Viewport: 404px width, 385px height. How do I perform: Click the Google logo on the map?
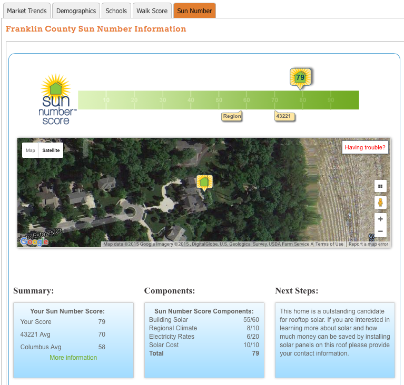(34, 241)
